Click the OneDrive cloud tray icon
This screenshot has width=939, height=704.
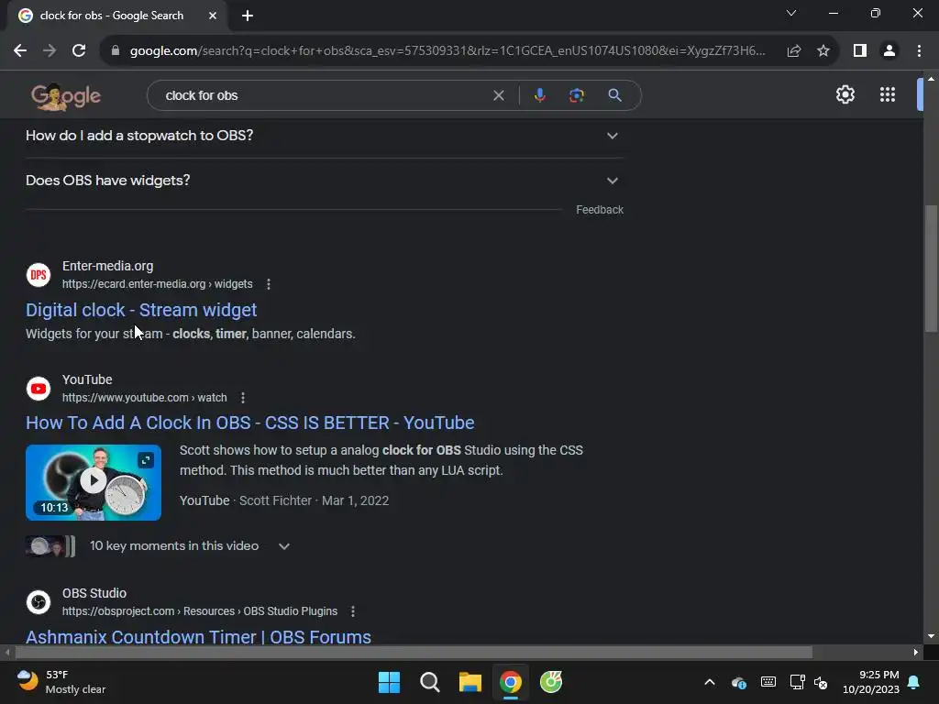739,682
